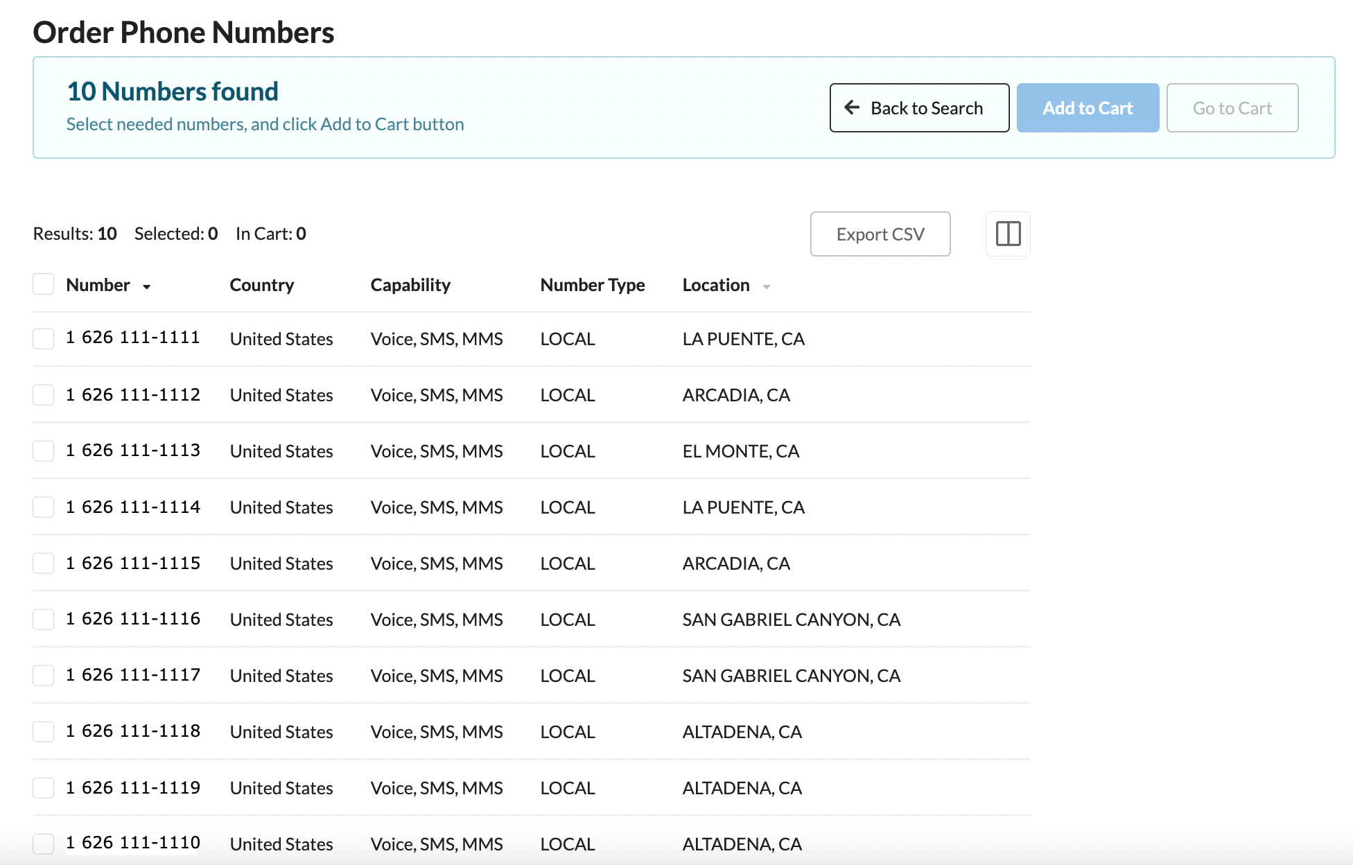
Task: Sort by the Number column arrow
Action: point(146,286)
